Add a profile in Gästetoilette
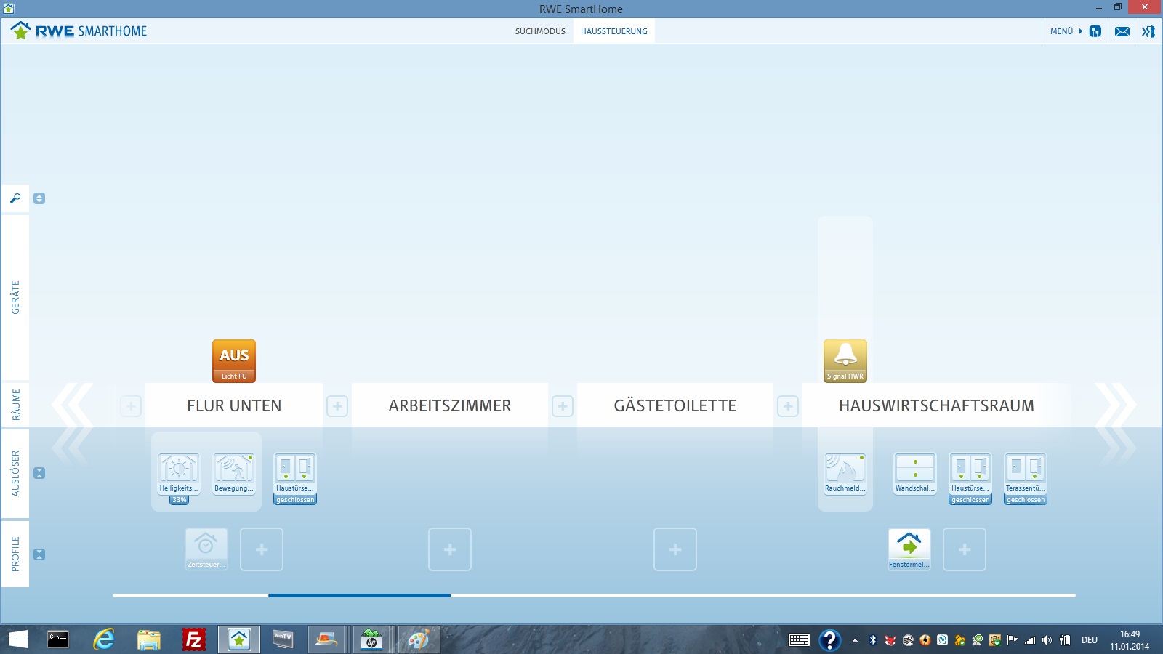The height and width of the screenshot is (654, 1163). tap(675, 549)
